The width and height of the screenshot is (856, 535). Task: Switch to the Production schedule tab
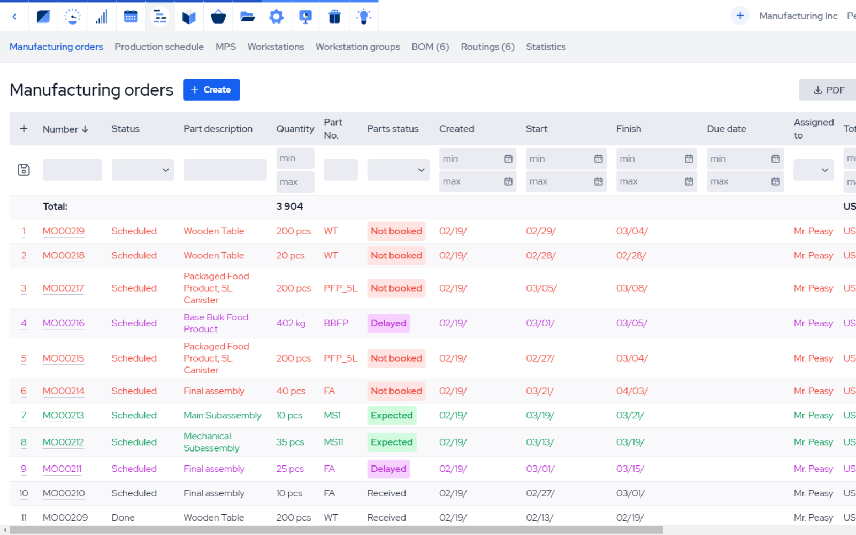[159, 47]
